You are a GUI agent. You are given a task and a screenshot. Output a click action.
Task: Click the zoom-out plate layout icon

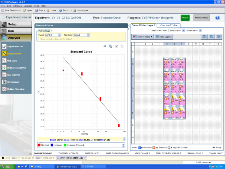(211, 37)
